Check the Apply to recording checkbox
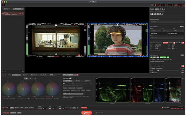186x116 pixels. pos(151,68)
